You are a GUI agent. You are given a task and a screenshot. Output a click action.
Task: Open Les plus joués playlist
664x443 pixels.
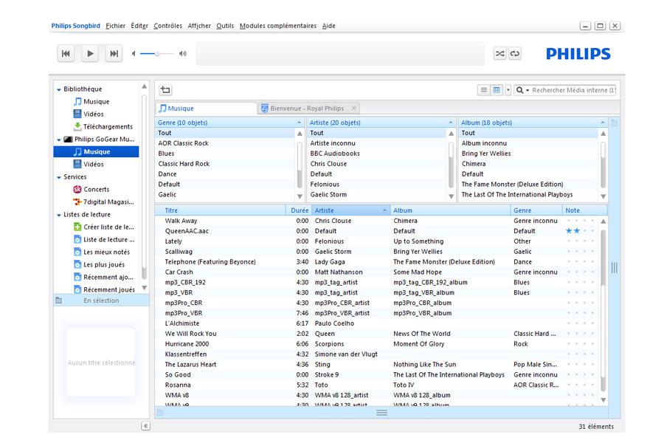click(104, 264)
